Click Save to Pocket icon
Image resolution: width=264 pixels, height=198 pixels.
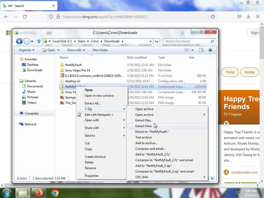click(239, 16)
